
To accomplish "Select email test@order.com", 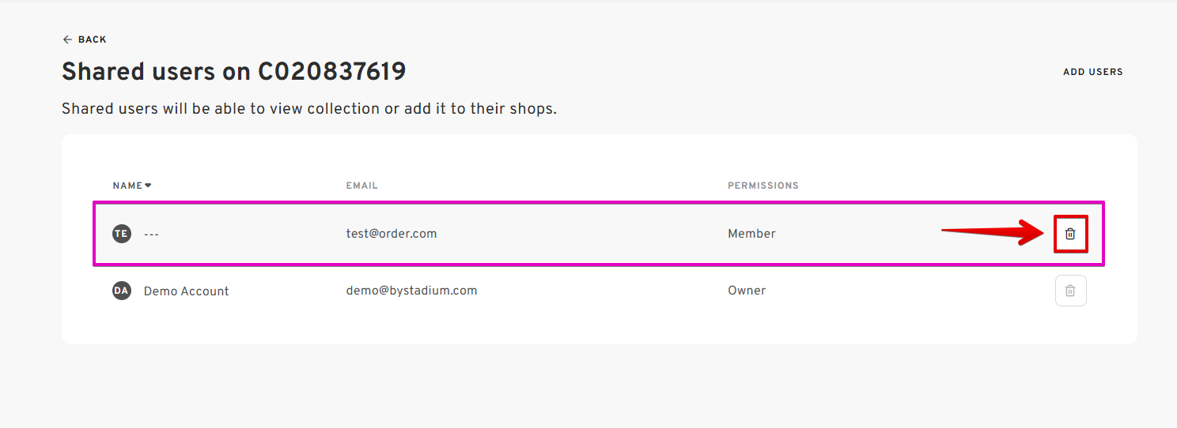I will tap(392, 234).
